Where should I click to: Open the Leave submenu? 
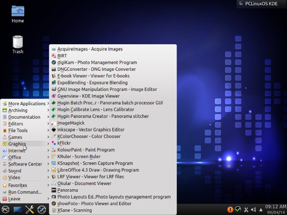coord(25,199)
